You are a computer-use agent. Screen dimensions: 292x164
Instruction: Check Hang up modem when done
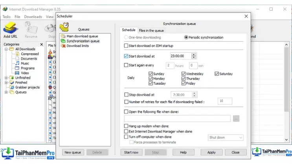126,126
